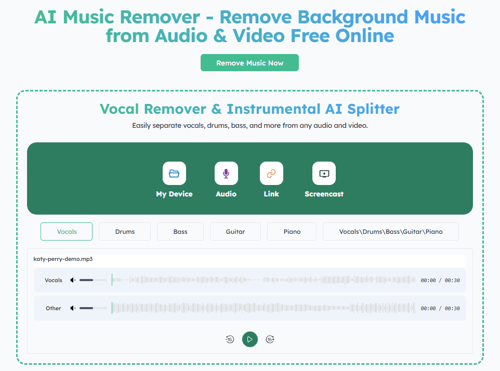Screen dimensions: 500x371
Task: Click the AI Music Remover page title
Action: [250, 26]
